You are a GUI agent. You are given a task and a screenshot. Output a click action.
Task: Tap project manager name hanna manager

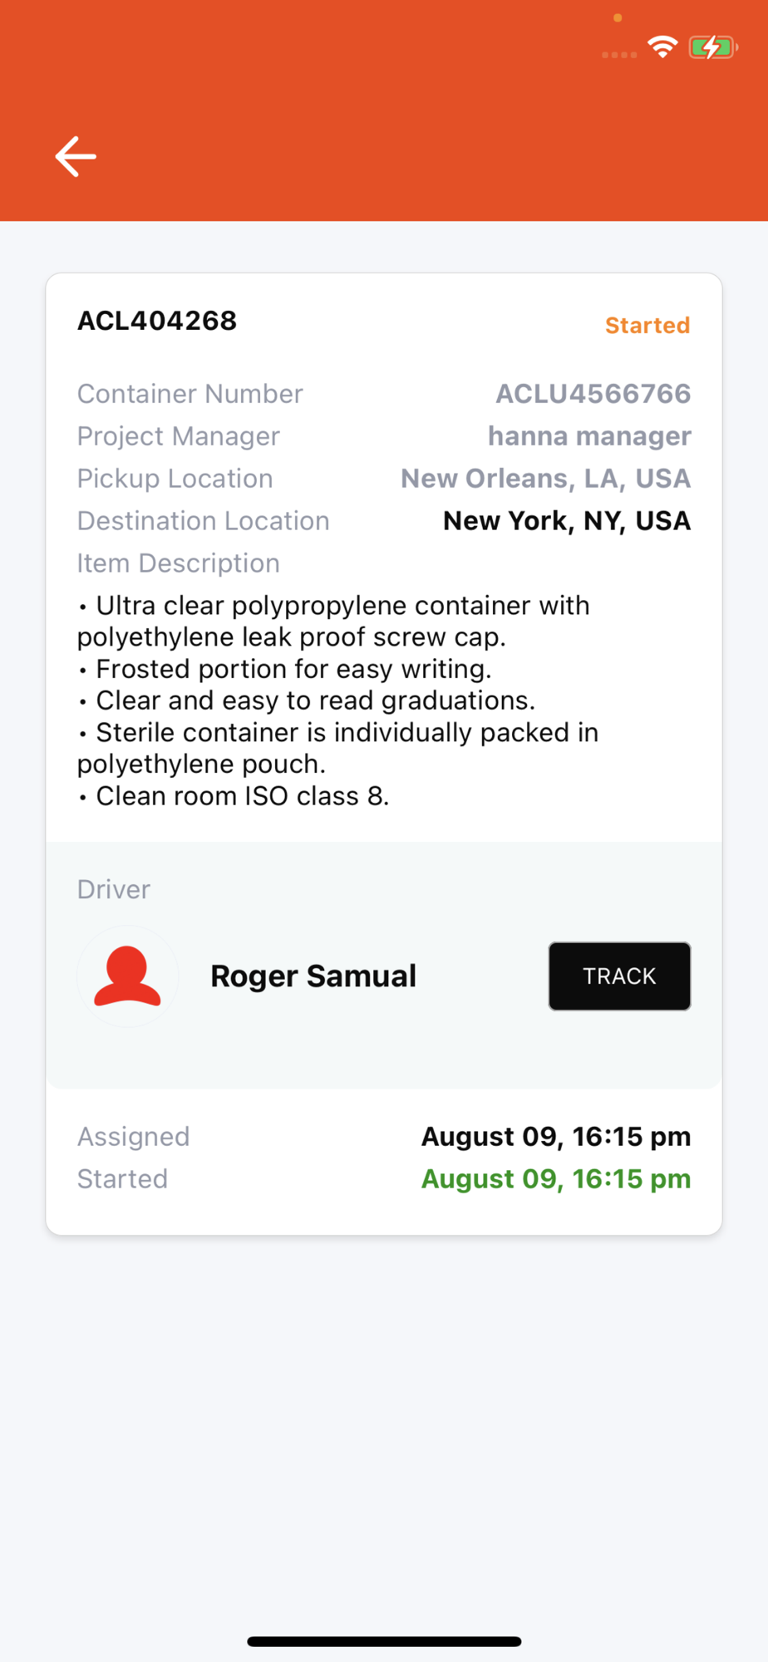coord(589,436)
